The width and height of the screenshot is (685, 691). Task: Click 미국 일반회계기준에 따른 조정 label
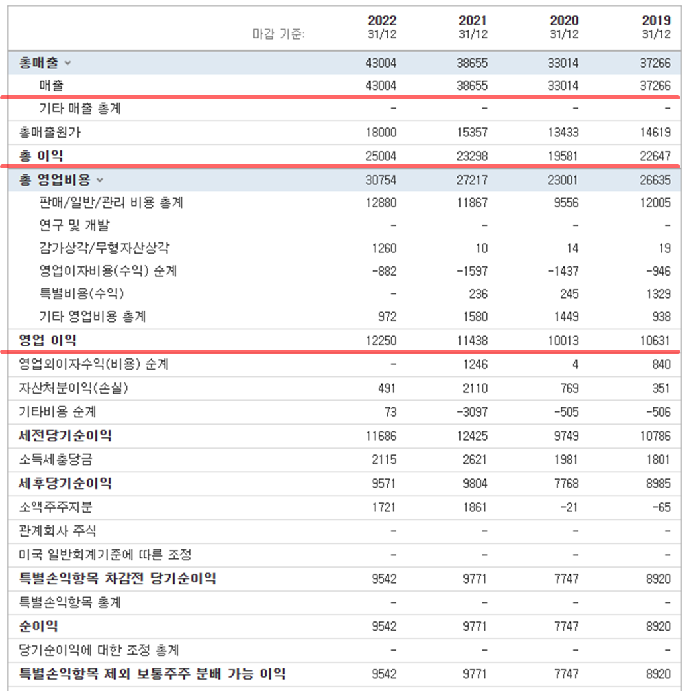[105, 555]
